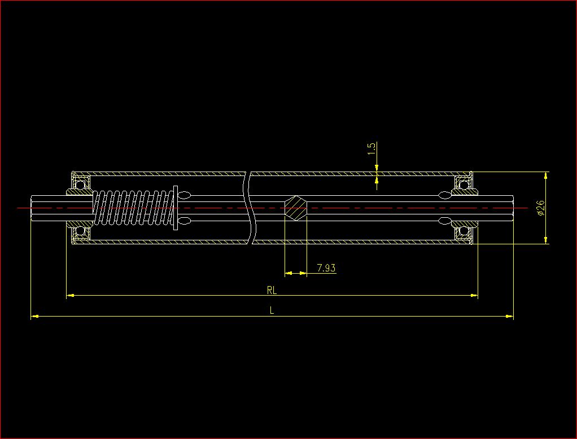Click the upper left bearing
This screenshot has width=577, height=439.
tap(80, 183)
